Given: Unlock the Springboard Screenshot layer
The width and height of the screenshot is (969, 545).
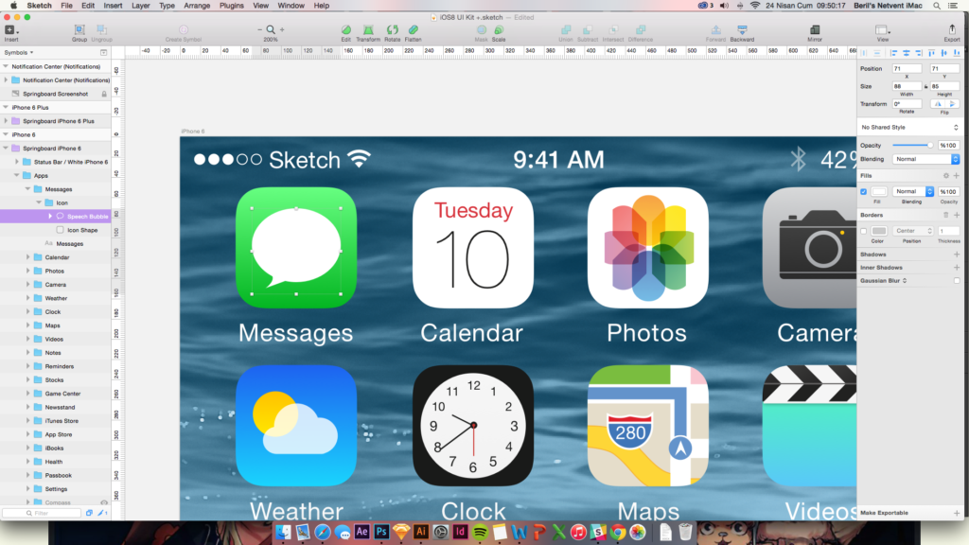Looking at the screenshot, I should point(104,94).
